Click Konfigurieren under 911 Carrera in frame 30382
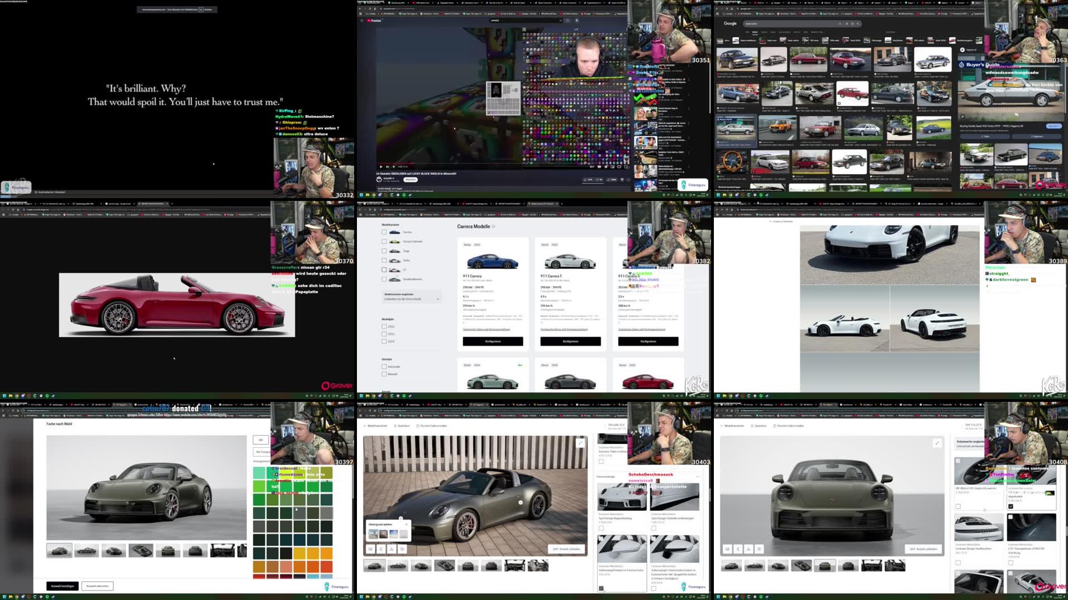 [x=493, y=341]
